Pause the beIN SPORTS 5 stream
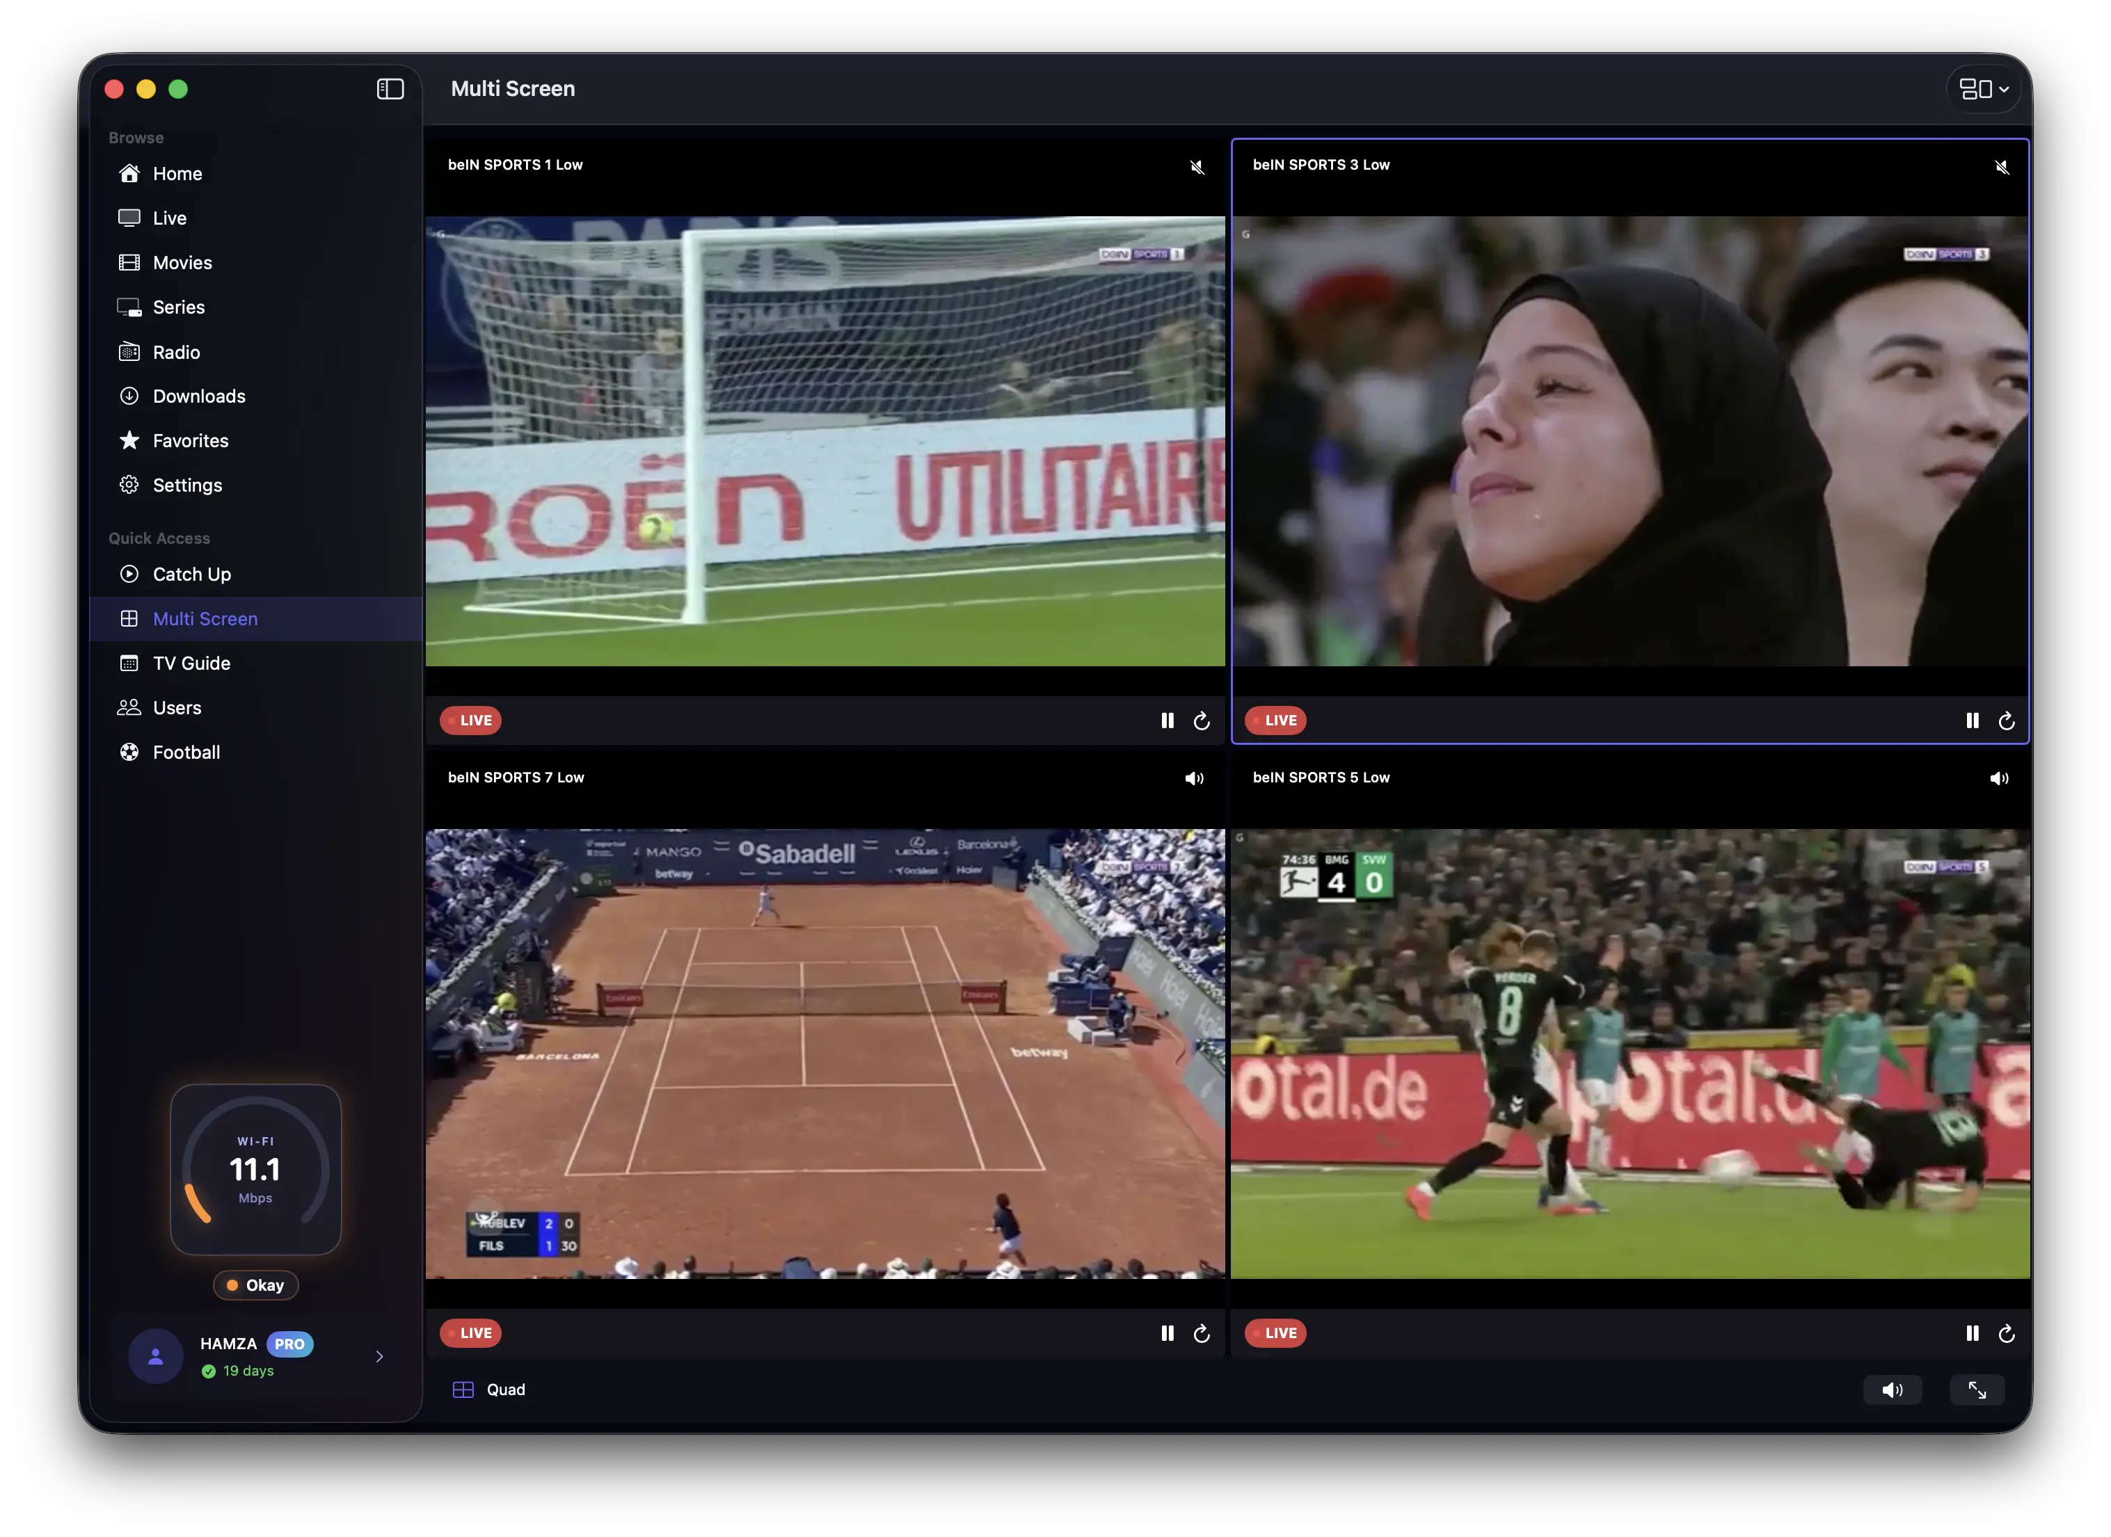Screen dimensions: 2111x1537 tap(1971, 1333)
